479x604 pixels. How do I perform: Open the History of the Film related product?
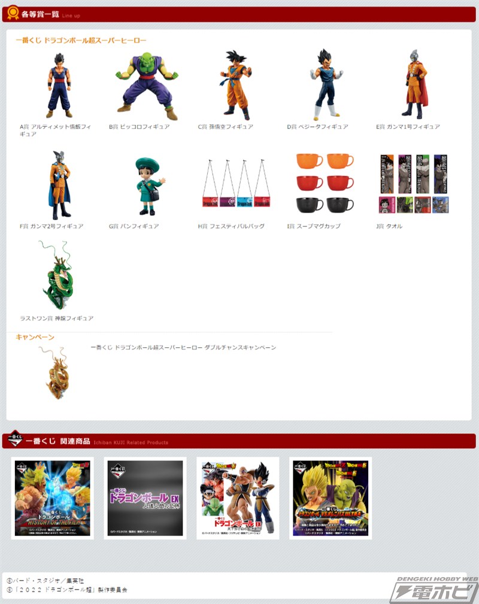click(x=53, y=498)
